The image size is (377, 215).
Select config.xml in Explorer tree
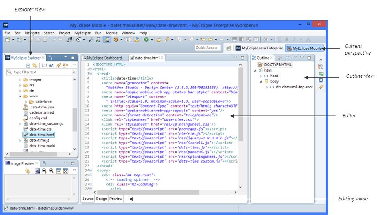coord(35,118)
